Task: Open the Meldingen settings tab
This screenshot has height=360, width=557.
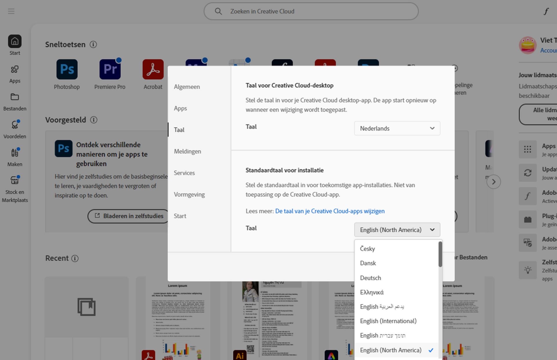Action: (x=187, y=151)
